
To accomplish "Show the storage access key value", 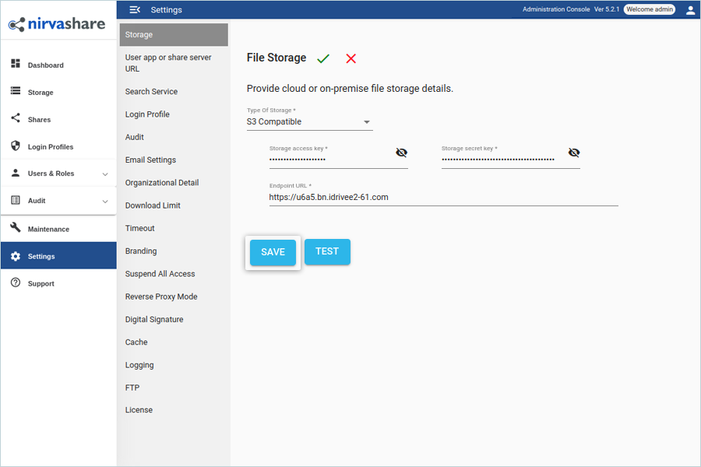I will 401,153.
